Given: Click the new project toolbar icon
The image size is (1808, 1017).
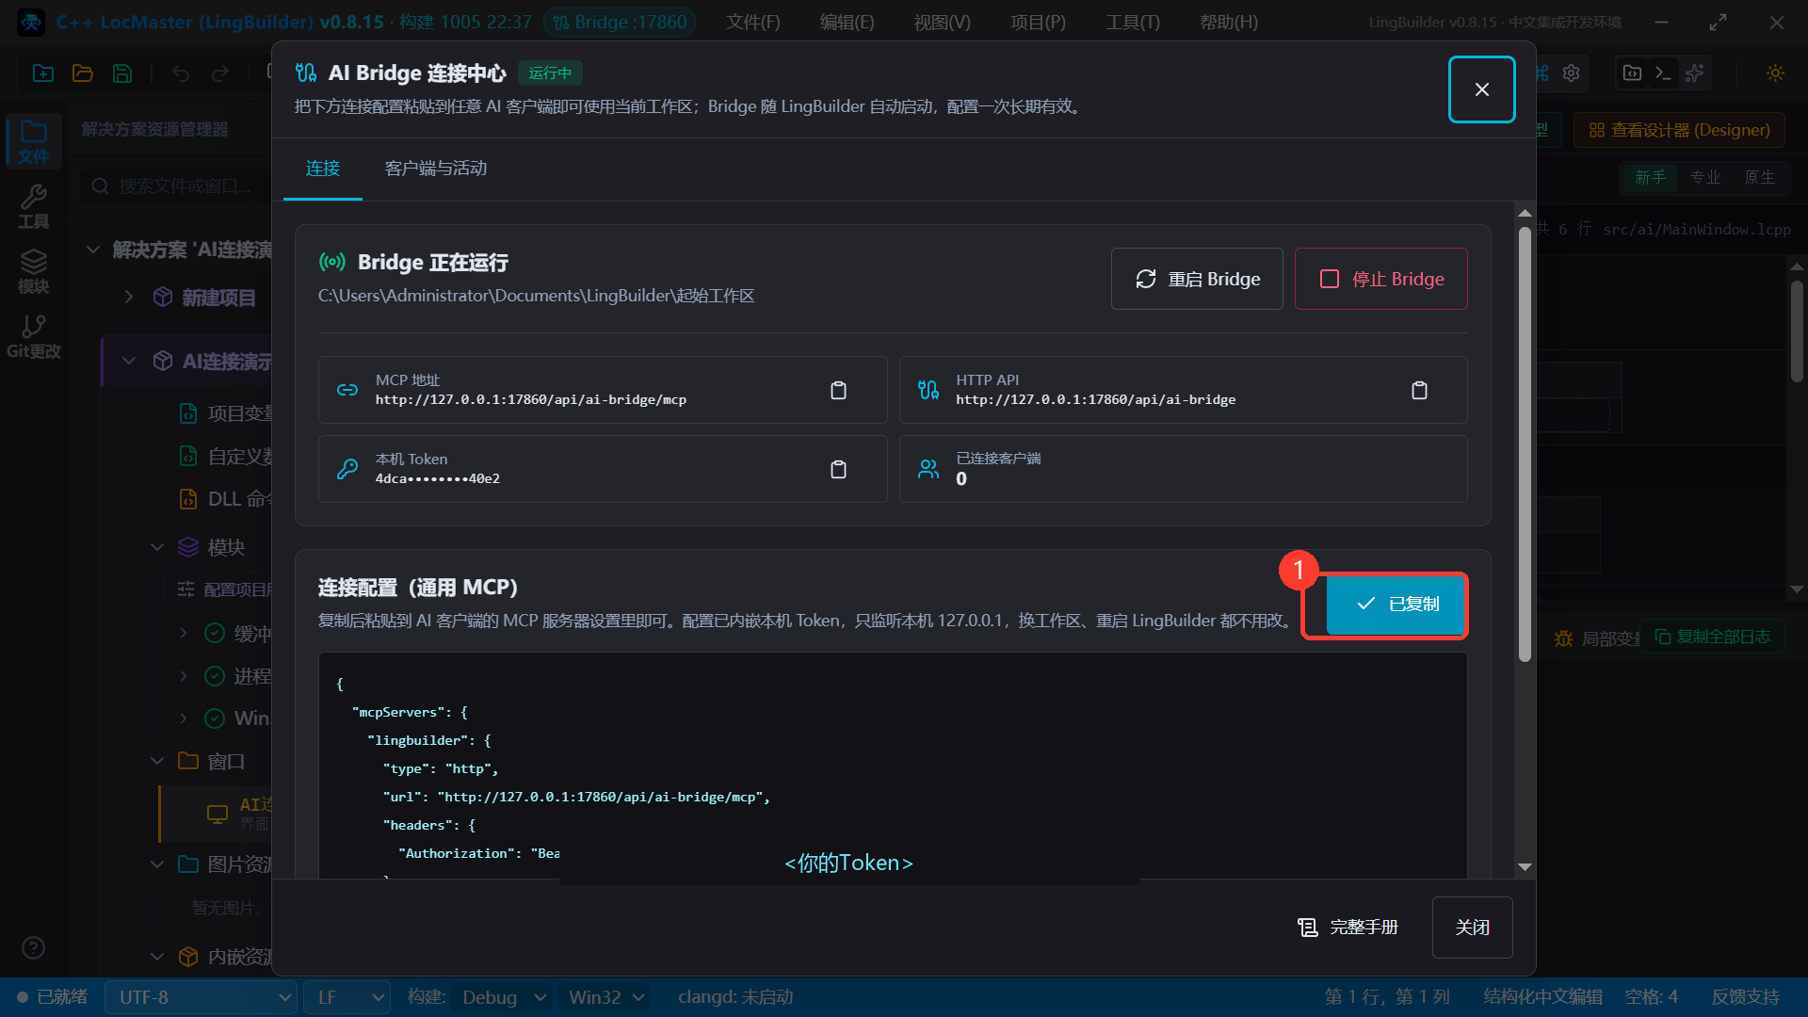Looking at the screenshot, I should click(x=43, y=73).
